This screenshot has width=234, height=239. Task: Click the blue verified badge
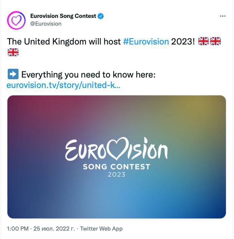click(x=101, y=16)
